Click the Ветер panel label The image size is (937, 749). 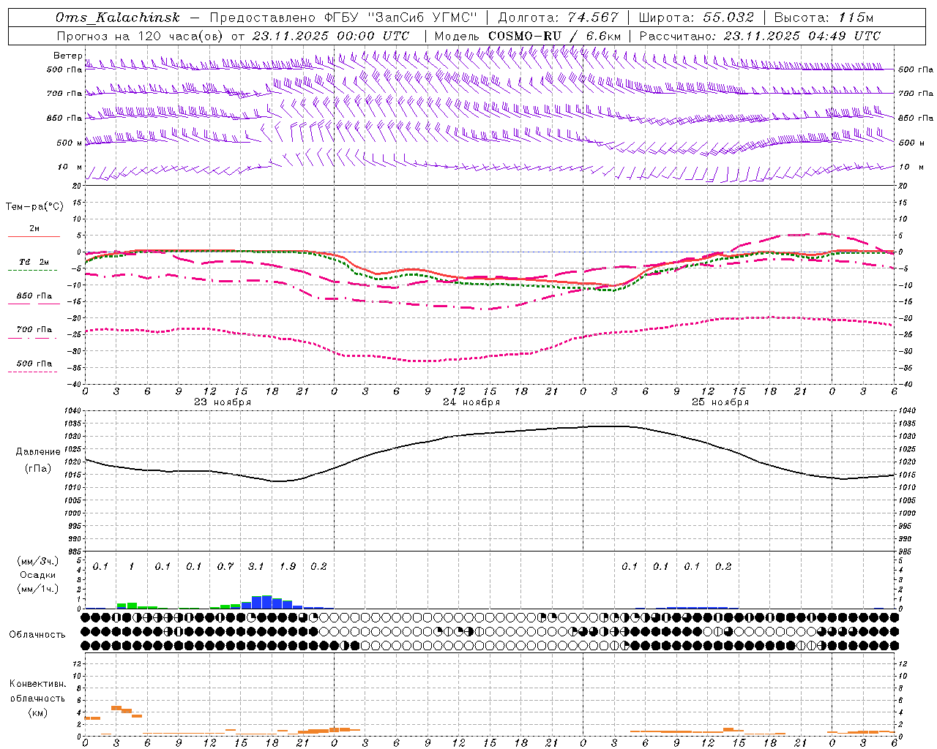67,56
